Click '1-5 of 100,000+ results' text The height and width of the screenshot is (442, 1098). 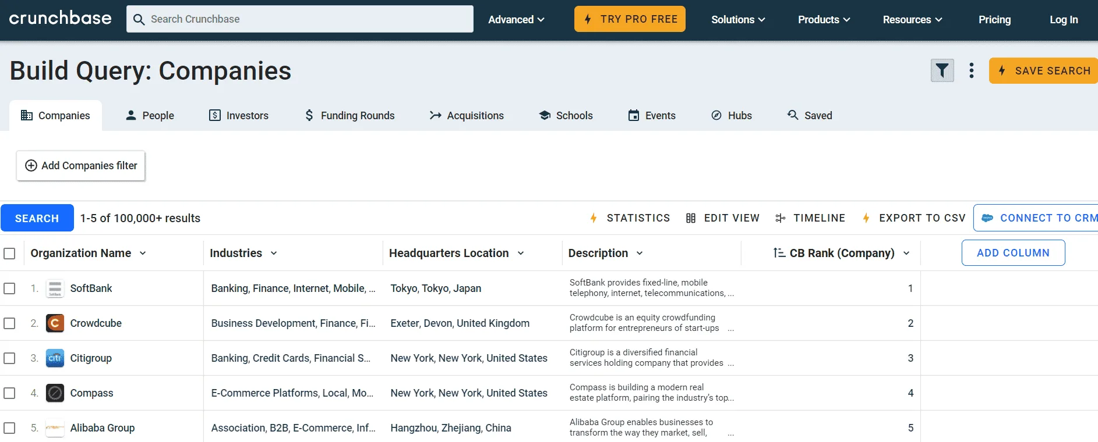(140, 218)
